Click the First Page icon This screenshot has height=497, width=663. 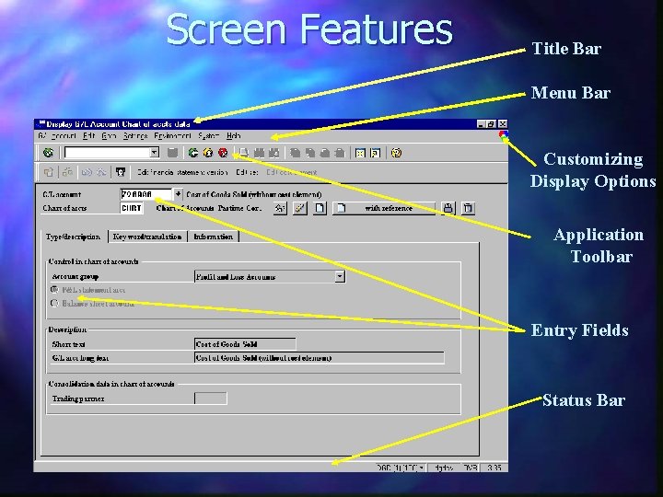(x=296, y=153)
